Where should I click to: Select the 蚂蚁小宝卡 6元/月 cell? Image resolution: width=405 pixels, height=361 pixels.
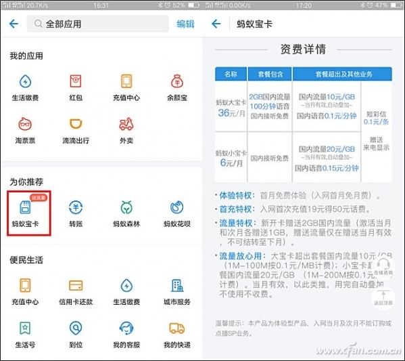point(231,158)
